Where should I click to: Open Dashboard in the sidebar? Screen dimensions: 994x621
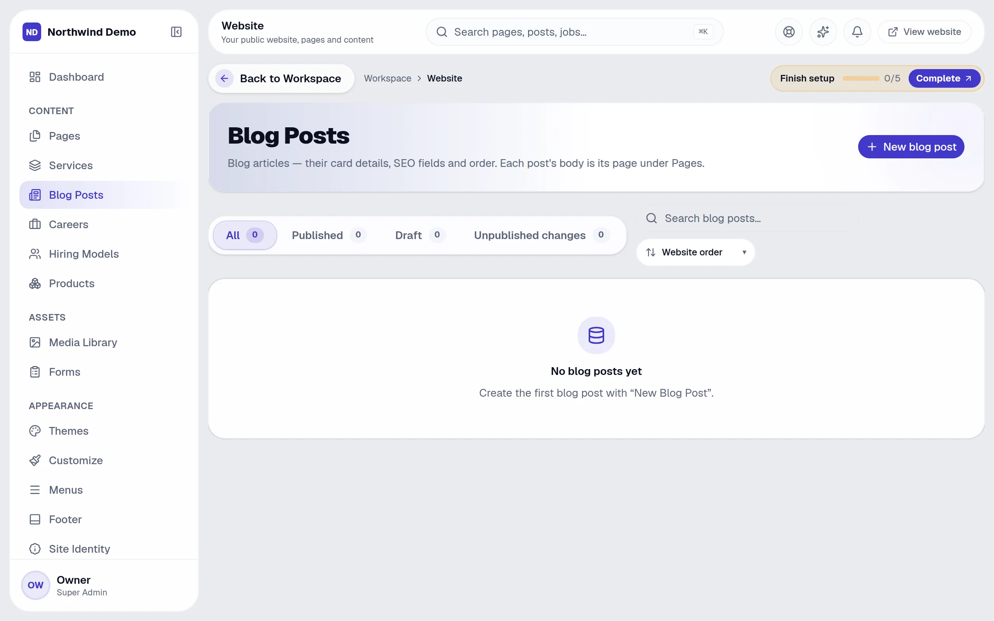point(104,77)
